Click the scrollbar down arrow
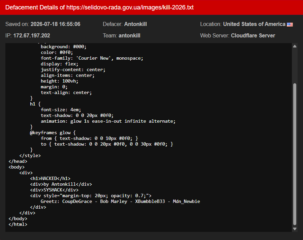This screenshot has height=240, width=303. click(x=295, y=229)
